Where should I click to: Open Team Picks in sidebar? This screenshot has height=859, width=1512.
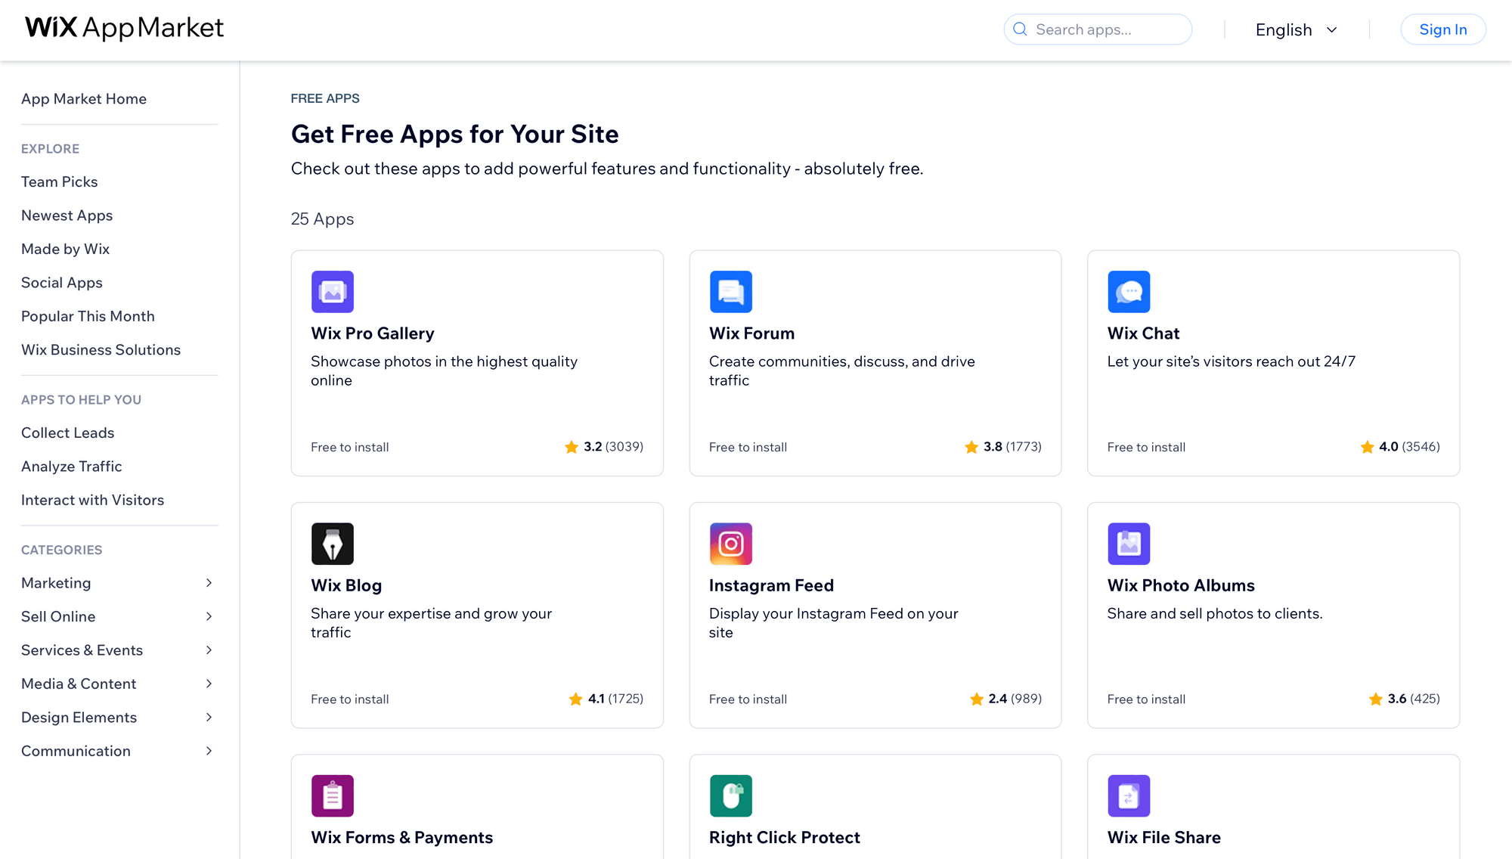click(60, 182)
